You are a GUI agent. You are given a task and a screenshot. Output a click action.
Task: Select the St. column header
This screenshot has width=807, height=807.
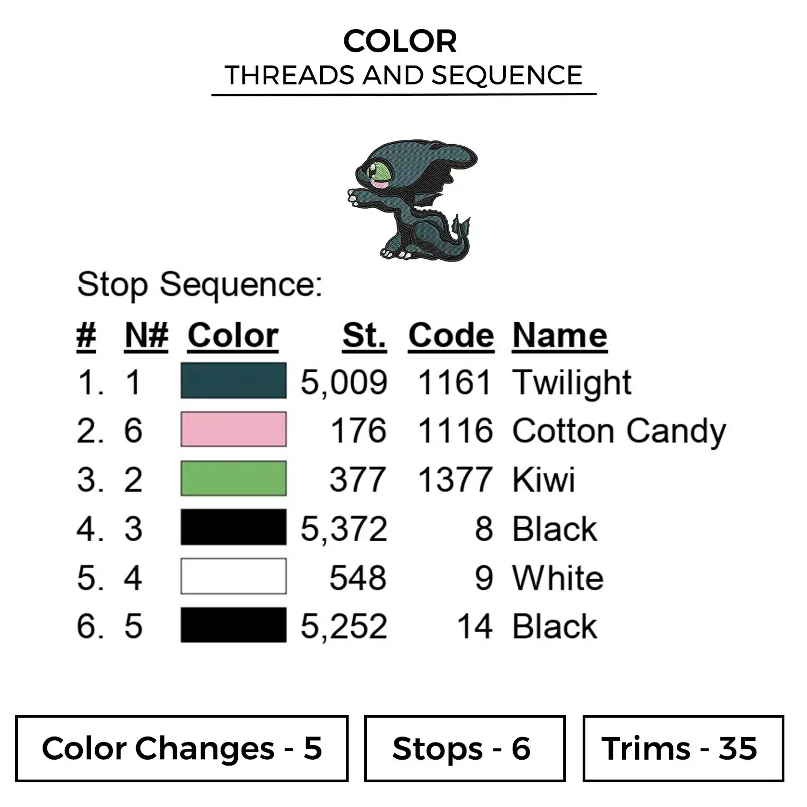[x=364, y=336]
